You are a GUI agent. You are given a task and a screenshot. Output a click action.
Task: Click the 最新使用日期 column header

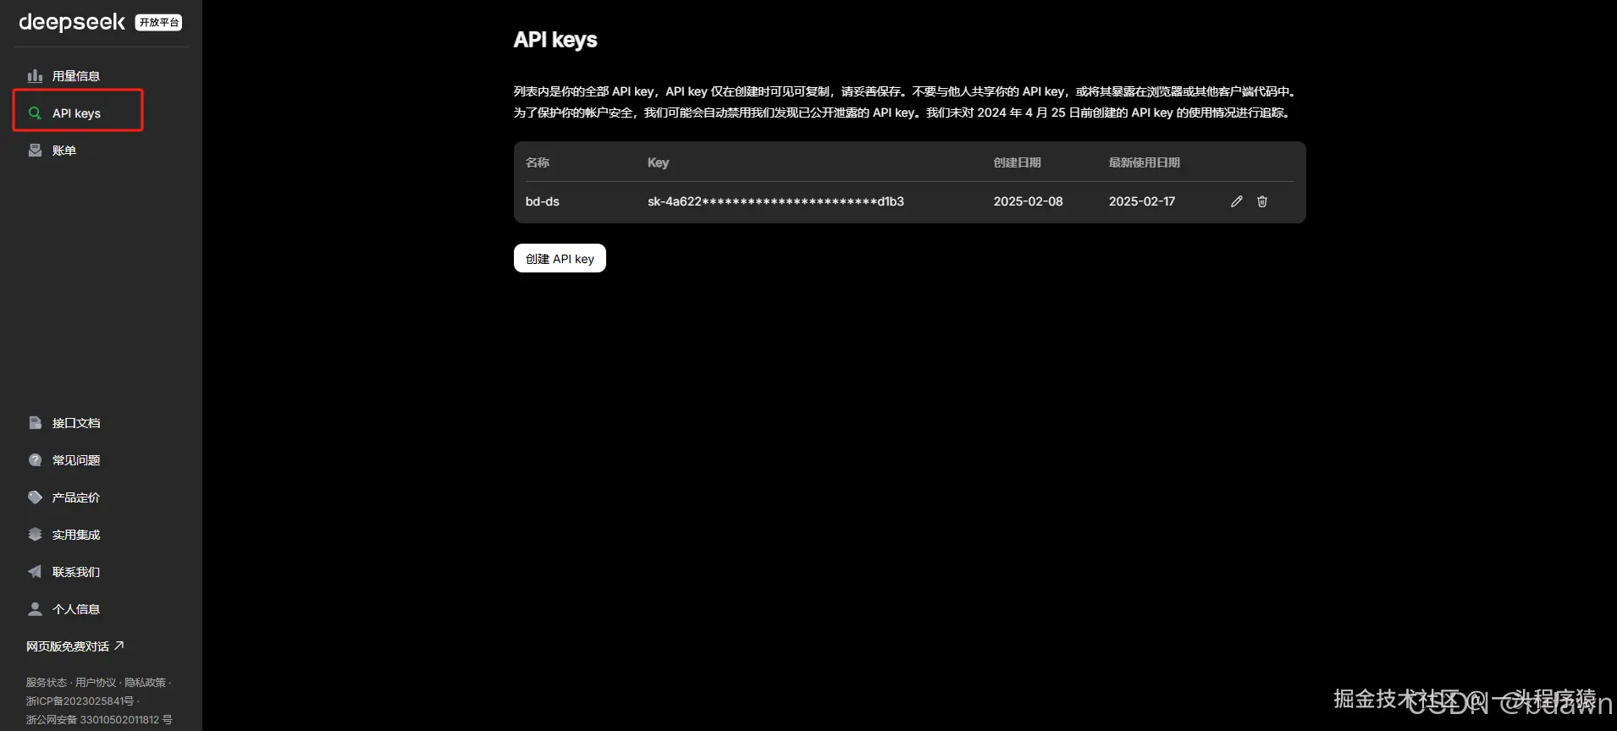click(x=1145, y=162)
